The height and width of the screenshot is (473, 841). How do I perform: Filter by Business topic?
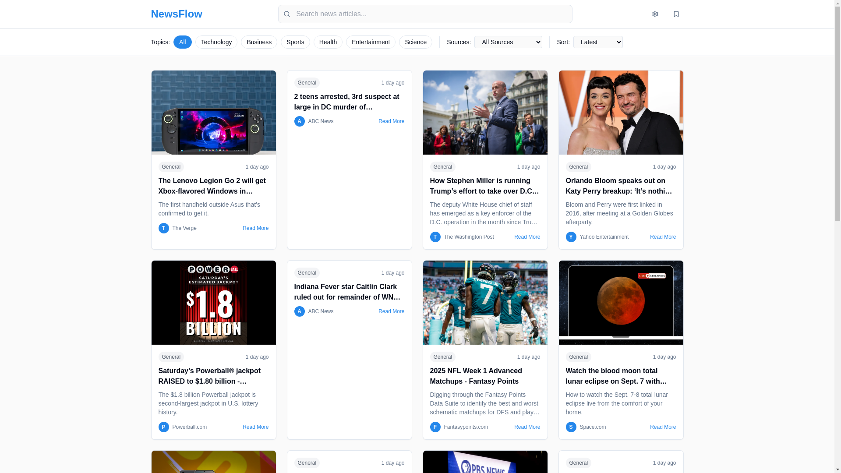tap(259, 42)
